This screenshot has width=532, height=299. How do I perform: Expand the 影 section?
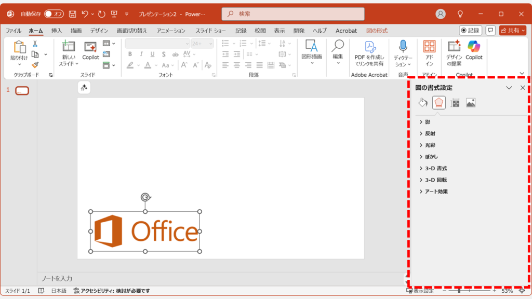coord(425,121)
